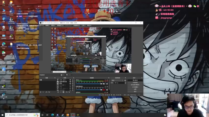Open 文件(F) menu in OBS

coord(42,25)
